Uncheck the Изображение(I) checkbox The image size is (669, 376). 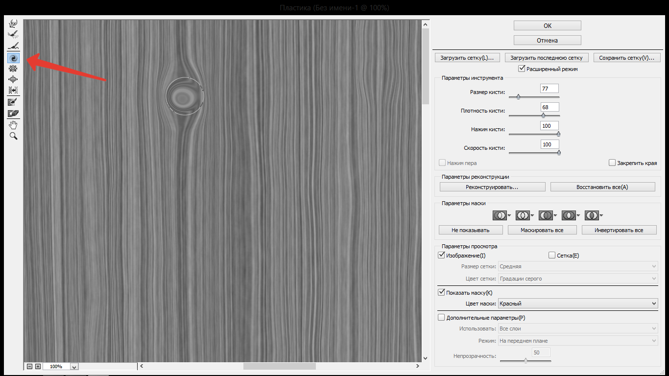(441, 255)
